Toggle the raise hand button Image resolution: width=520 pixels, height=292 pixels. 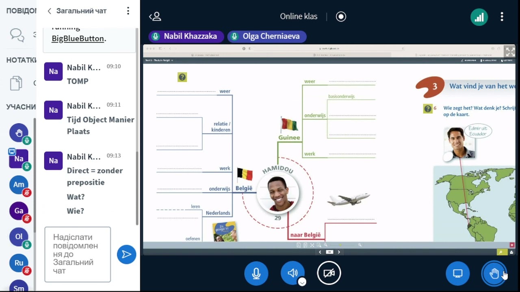coord(494,273)
